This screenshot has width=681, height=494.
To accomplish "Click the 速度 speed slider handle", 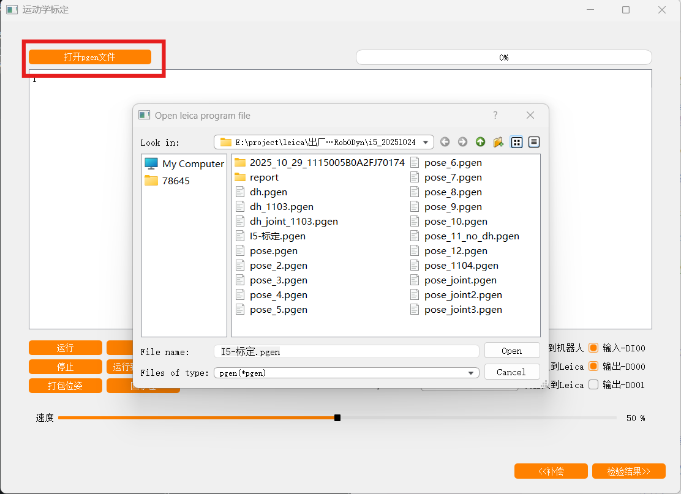I will click(337, 417).
